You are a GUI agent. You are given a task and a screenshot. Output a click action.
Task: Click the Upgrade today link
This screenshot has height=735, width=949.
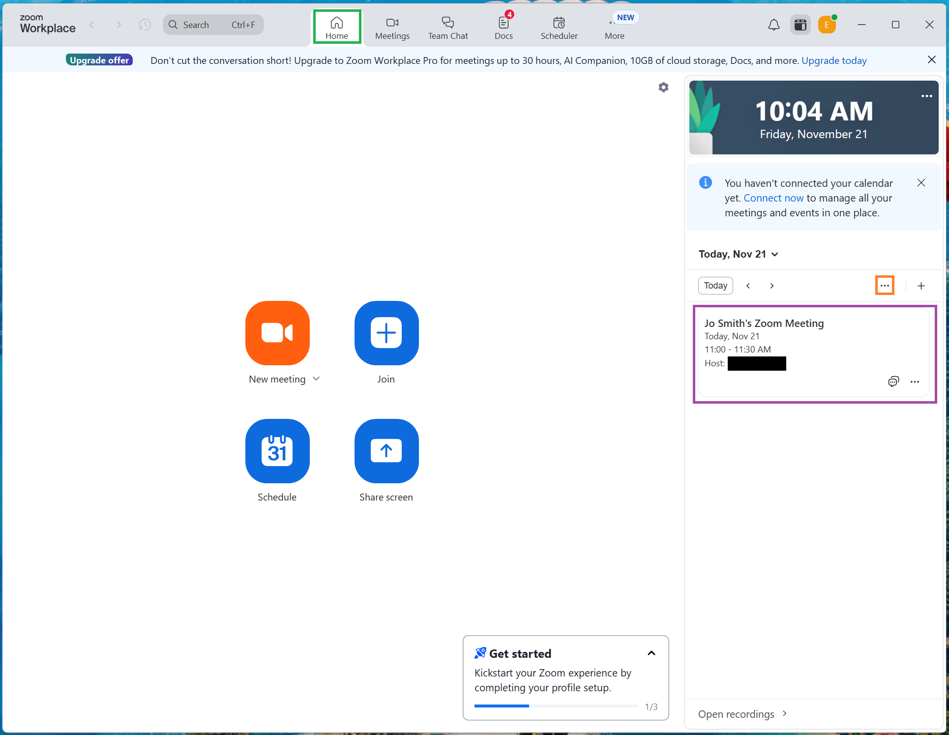[x=834, y=60]
